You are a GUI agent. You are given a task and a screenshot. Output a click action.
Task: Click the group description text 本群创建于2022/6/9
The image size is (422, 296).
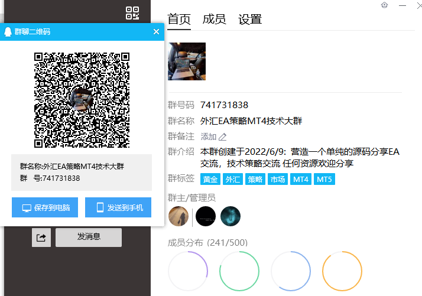[300, 157]
